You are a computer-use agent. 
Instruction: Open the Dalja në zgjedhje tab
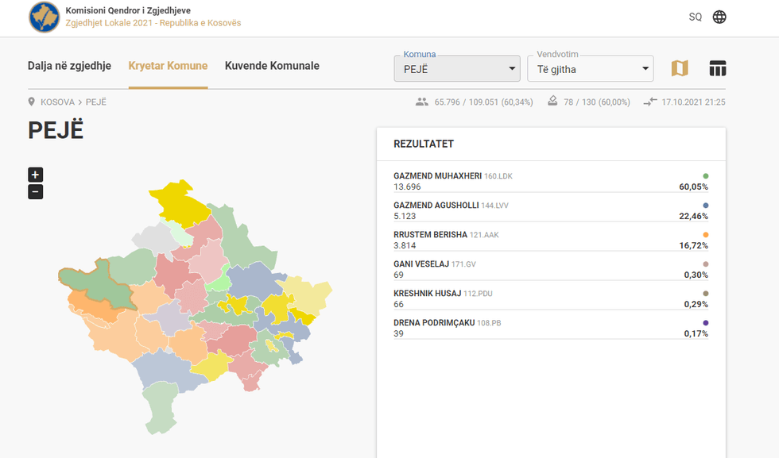point(69,66)
